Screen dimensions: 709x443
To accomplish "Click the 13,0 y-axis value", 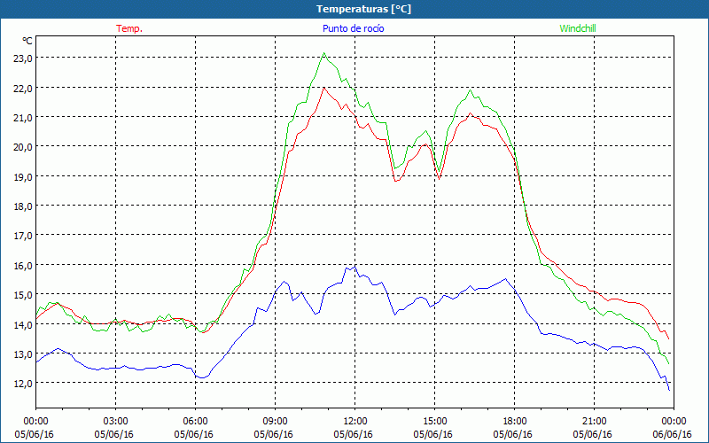I will [23, 354].
